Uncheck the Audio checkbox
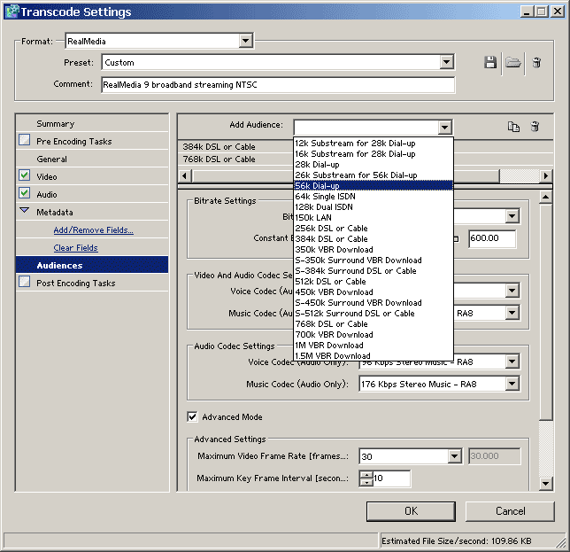The height and width of the screenshot is (552, 570). point(25,193)
